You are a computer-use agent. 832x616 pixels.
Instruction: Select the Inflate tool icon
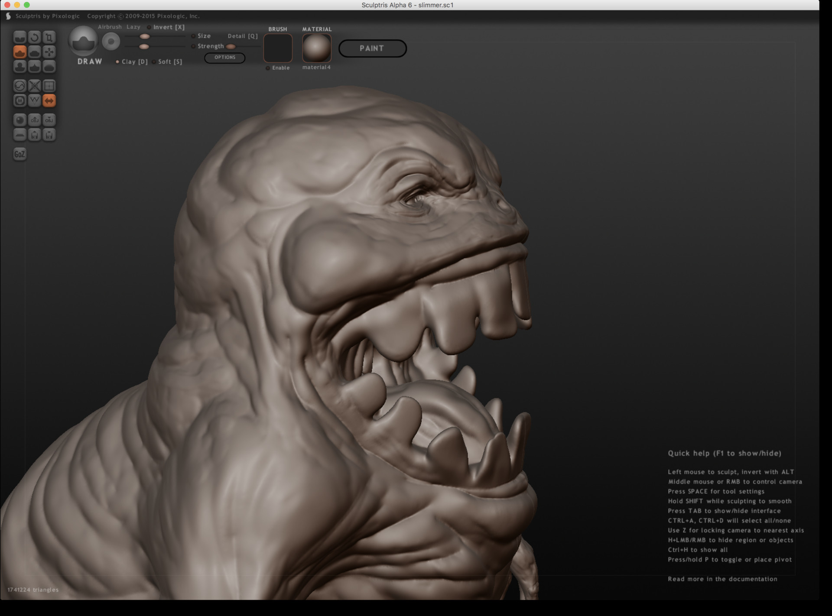click(x=20, y=67)
